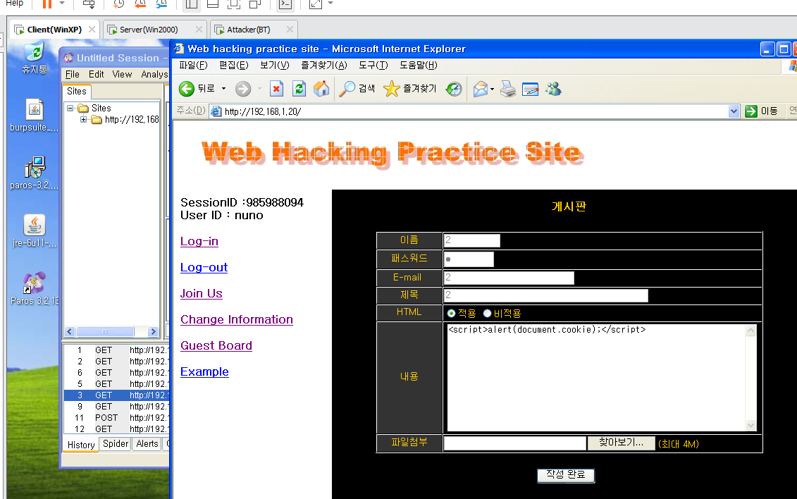Screen dimensions: 797x499
Task: Click the 작성 완료 submit button
Action: (x=566, y=475)
